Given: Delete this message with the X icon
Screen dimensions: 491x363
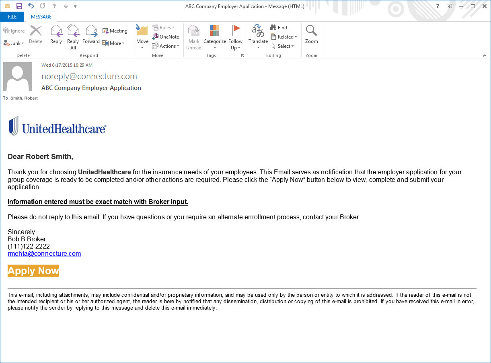Looking at the screenshot, I should [36, 35].
